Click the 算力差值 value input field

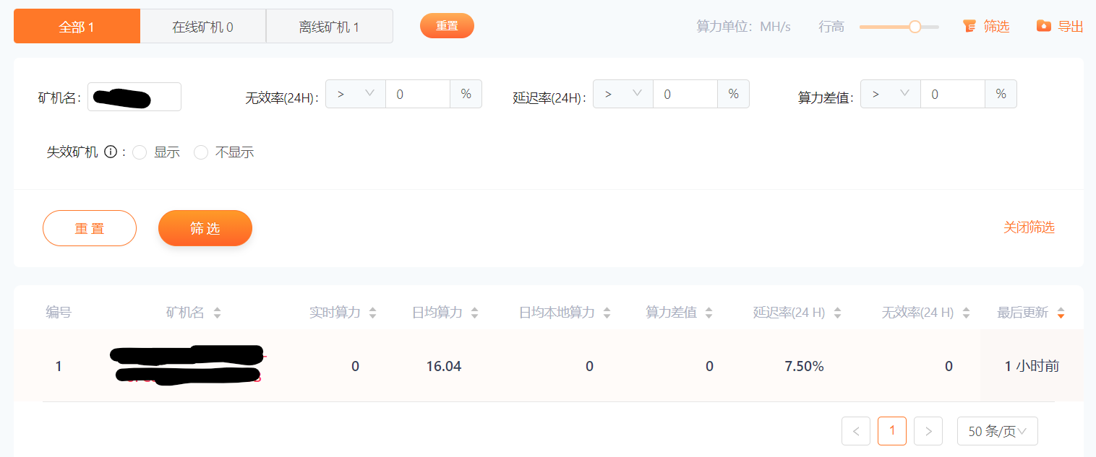[x=952, y=94]
